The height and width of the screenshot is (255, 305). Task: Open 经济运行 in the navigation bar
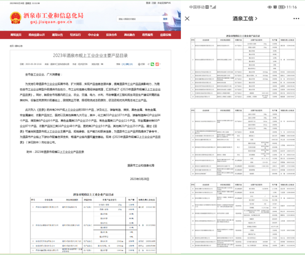pos(75,35)
